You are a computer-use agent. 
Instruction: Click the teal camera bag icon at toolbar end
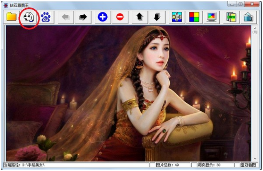(248, 17)
